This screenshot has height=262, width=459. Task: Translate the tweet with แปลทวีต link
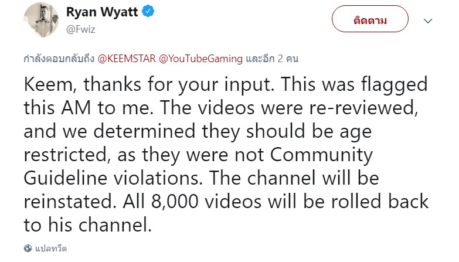52,248
